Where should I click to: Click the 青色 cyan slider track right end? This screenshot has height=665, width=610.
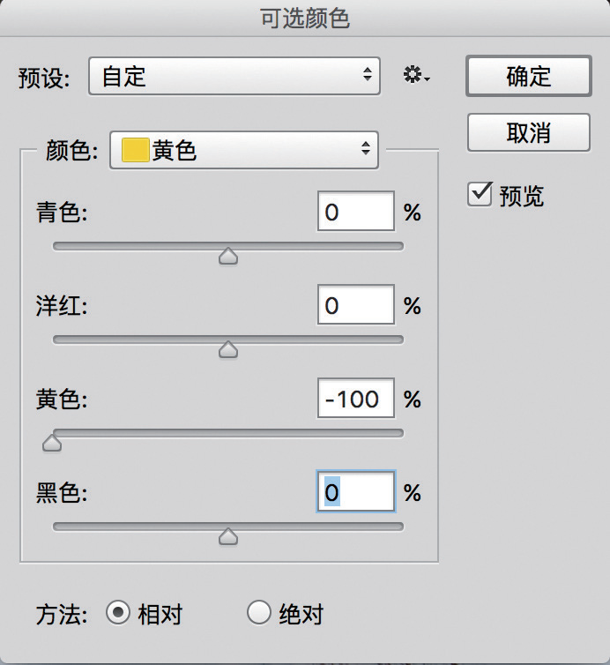(397, 246)
